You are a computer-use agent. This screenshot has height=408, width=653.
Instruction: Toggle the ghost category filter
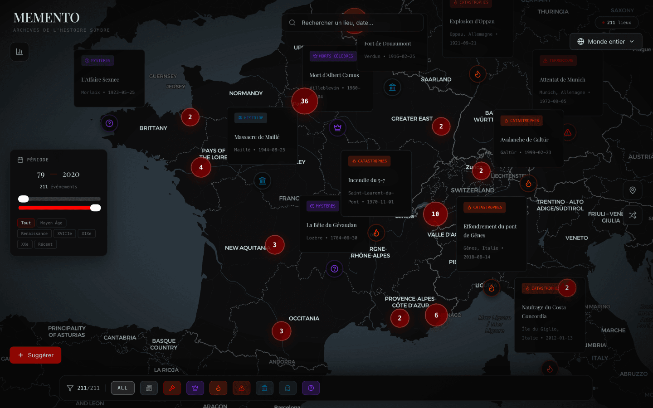288,388
